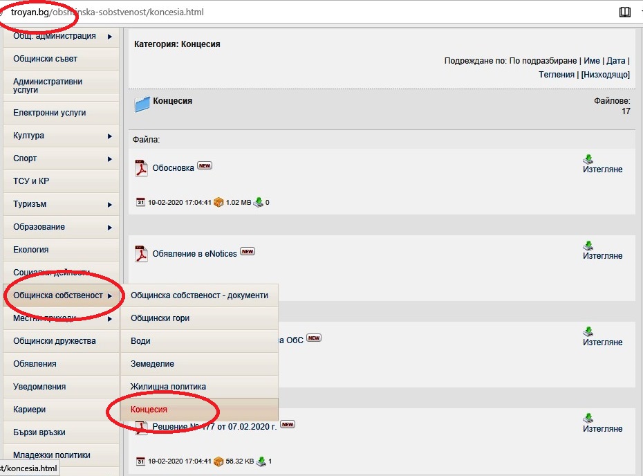This screenshot has height=476, width=643.
Task: Click the date 19-02-2020 17:04:41 under Обосновка
Action: click(180, 202)
